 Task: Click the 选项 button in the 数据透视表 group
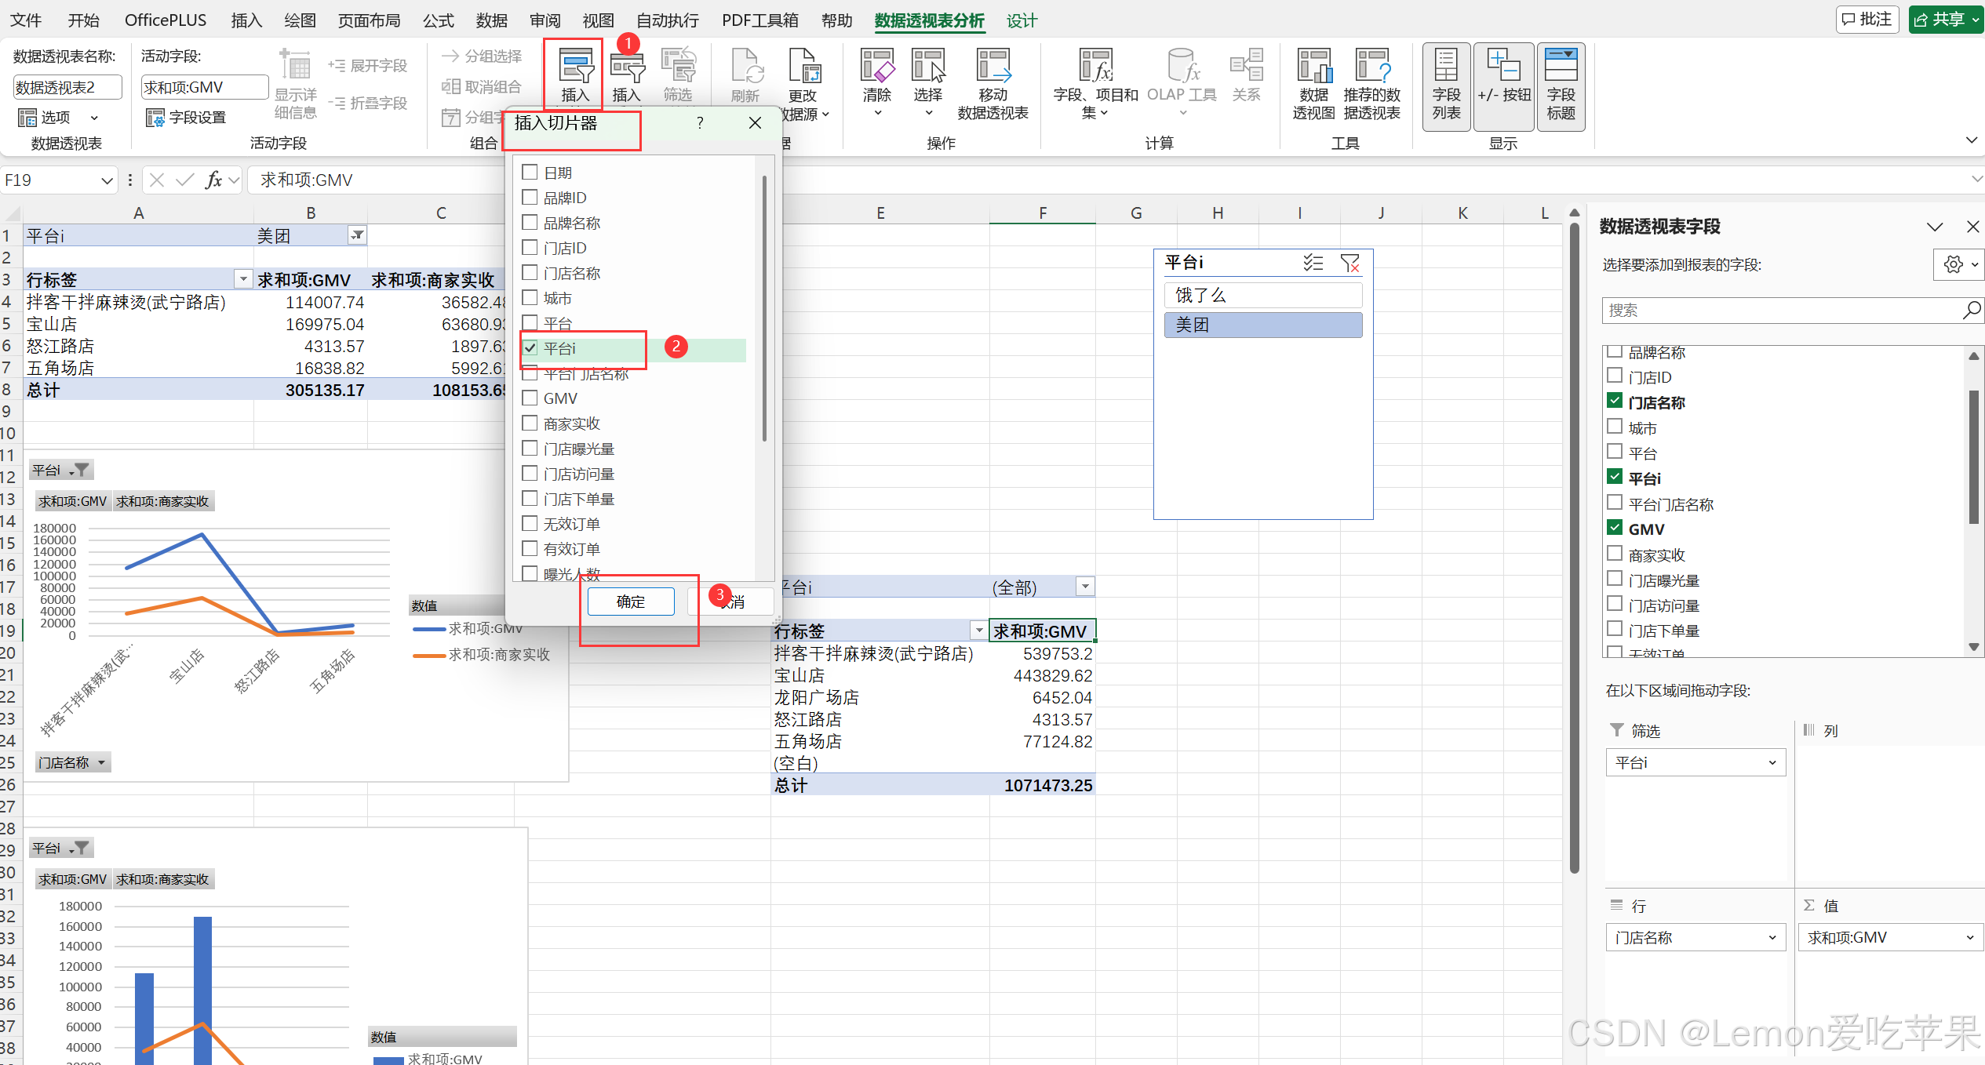point(57,118)
